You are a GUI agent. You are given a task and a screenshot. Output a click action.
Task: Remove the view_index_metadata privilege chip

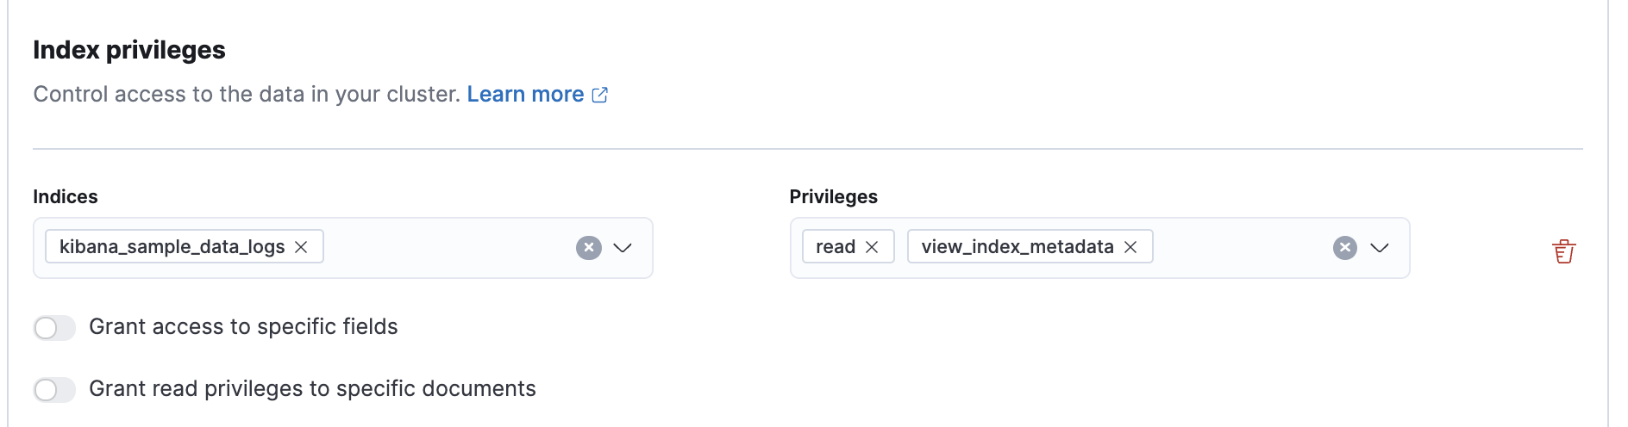1130,247
